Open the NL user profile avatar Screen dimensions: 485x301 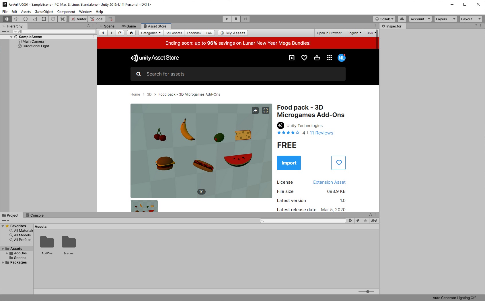(341, 58)
